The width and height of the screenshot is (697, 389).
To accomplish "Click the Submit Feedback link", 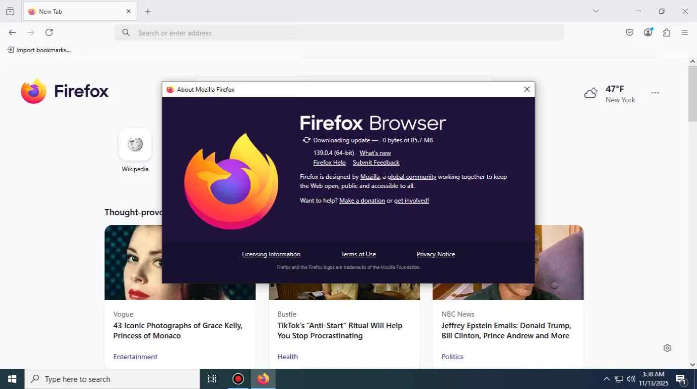I will coord(376,163).
